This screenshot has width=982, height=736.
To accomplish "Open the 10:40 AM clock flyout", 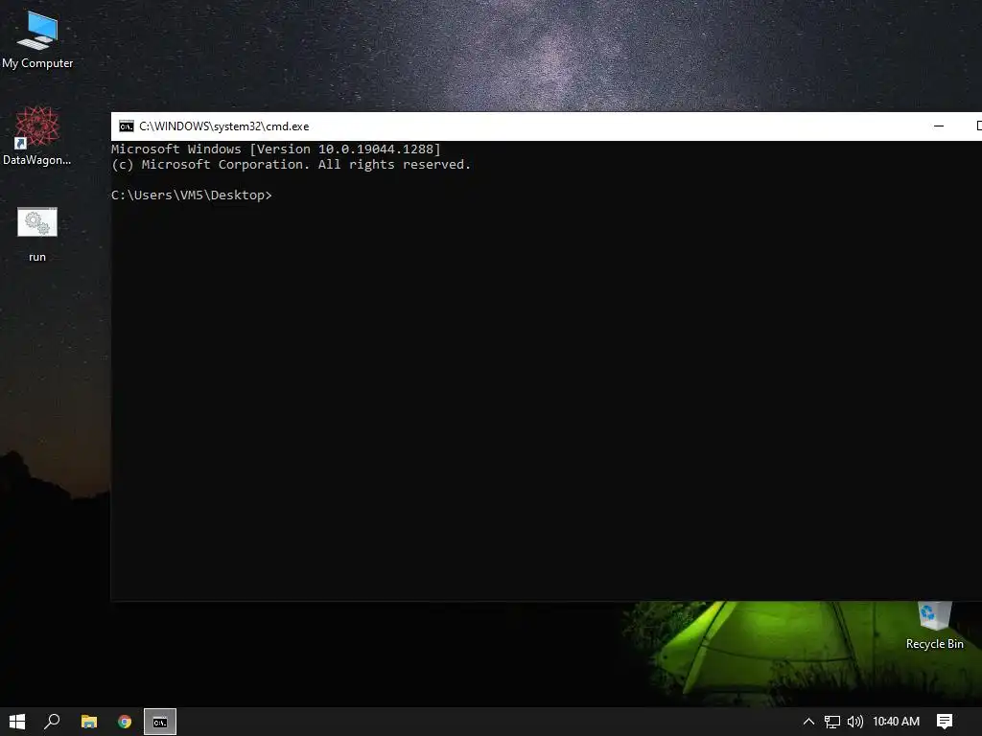I will click(x=897, y=722).
